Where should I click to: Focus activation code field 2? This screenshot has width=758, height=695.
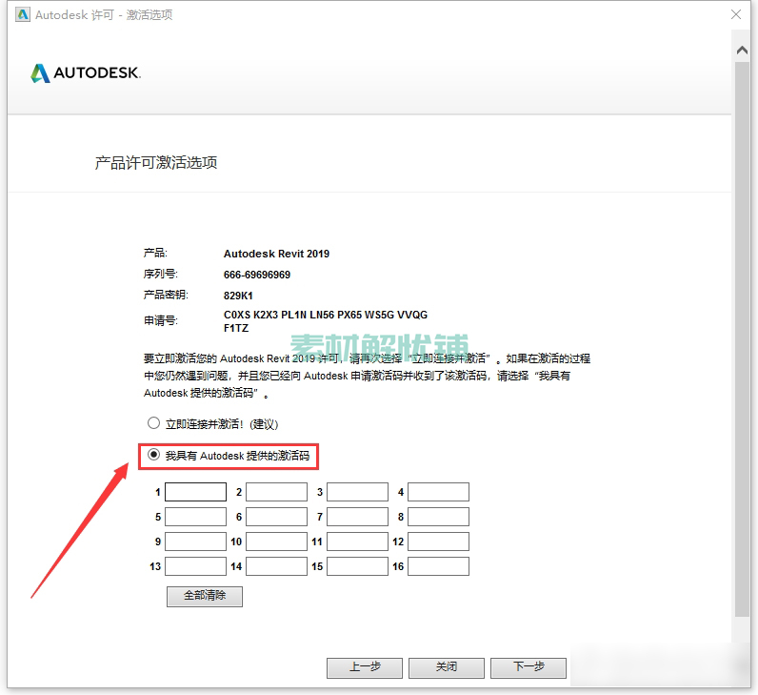[276, 492]
